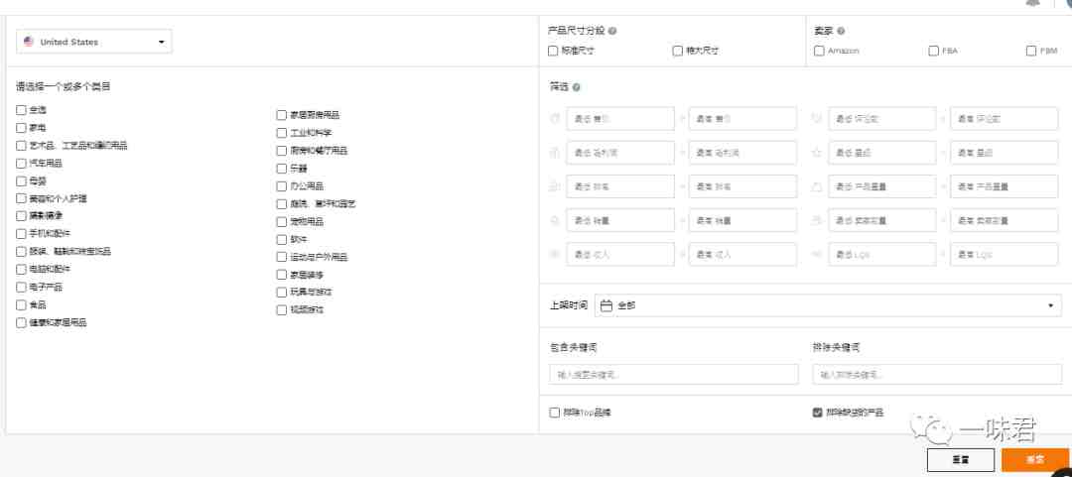Focus the 包含关键词 keyword input
This screenshot has height=477, width=1072.
(x=673, y=375)
